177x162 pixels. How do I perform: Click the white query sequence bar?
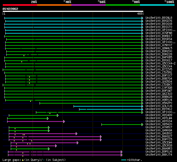pyautogui.click(x=73, y=11)
